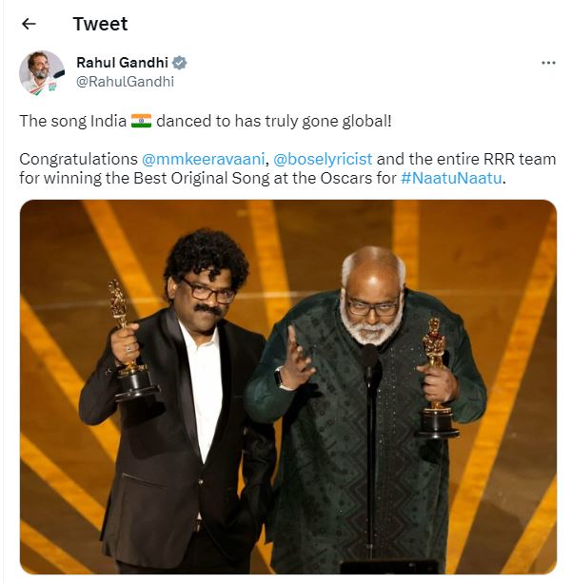Open the Rahul Gandhi display name link
This screenshot has width=572, height=583.
pyautogui.click(x=122, y=63)
